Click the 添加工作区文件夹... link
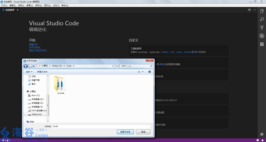 coord(39,51)
